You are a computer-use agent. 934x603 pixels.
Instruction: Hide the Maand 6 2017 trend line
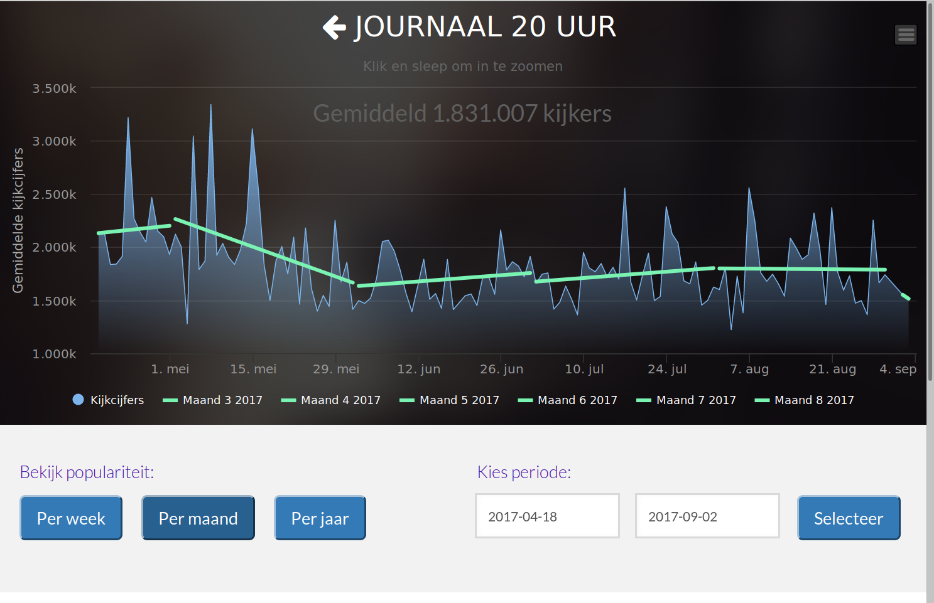(x=577, y=400)
